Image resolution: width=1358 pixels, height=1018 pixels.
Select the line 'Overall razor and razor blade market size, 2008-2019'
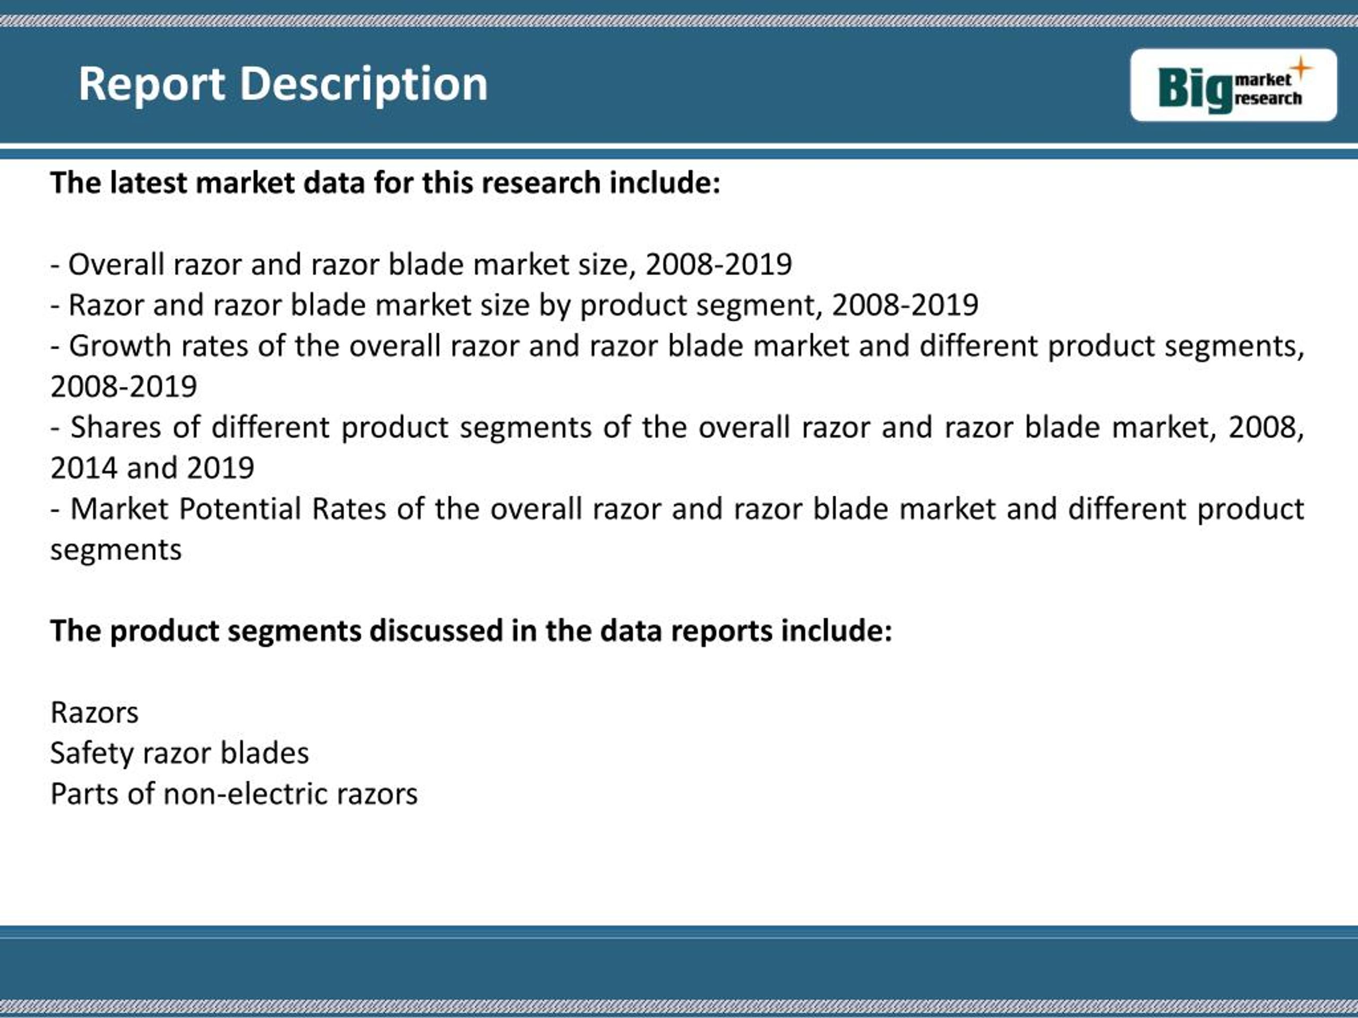[421, 265]
